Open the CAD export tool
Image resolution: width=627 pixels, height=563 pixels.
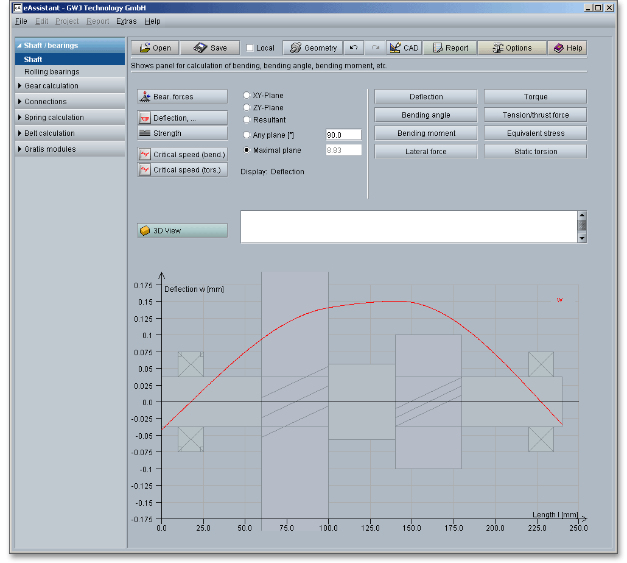(x=404, y=48)
